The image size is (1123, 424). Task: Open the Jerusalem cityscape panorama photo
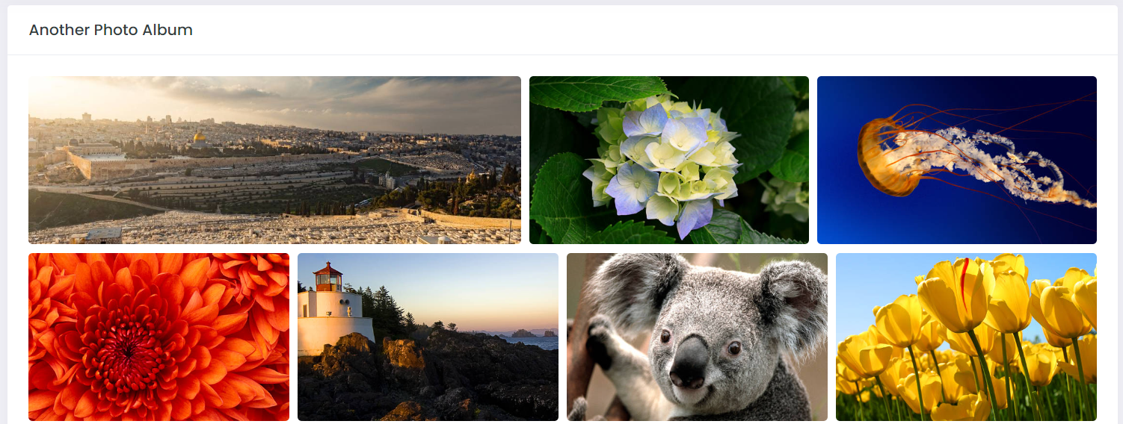274,160
